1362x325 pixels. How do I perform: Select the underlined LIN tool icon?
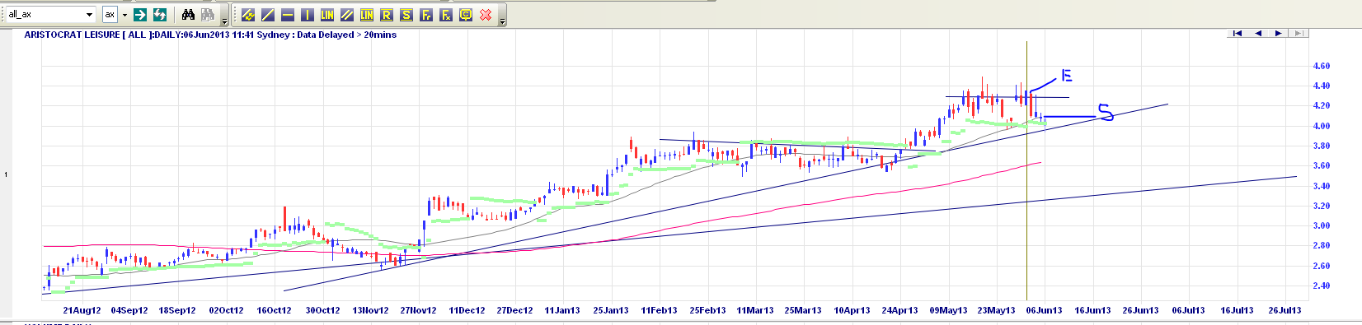(367, 15)
